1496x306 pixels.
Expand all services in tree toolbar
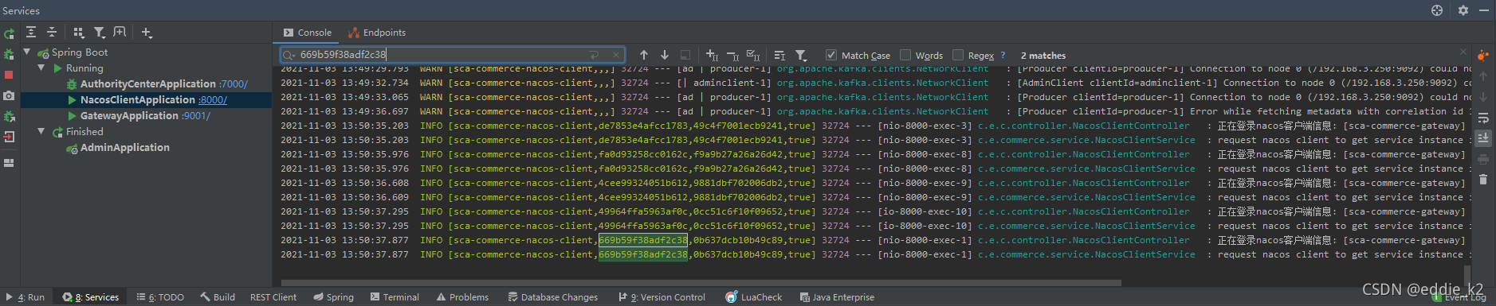pyautogui.click(x=31, y=33)
